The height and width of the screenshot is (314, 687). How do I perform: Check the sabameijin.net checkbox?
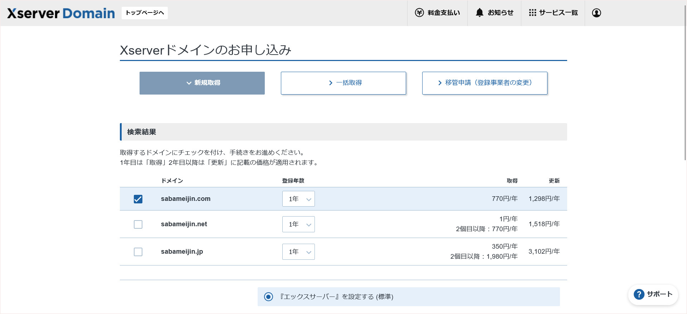(138, 224)
